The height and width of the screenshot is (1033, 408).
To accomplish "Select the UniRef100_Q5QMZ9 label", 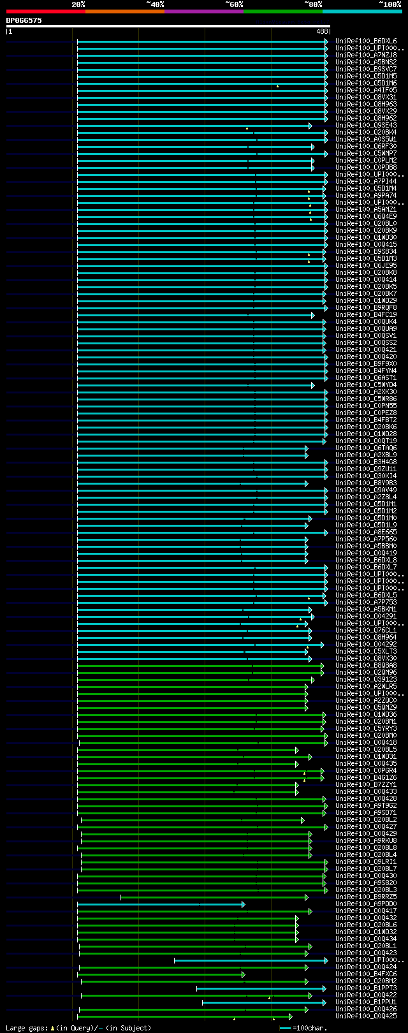I will (x=366, y=708).
